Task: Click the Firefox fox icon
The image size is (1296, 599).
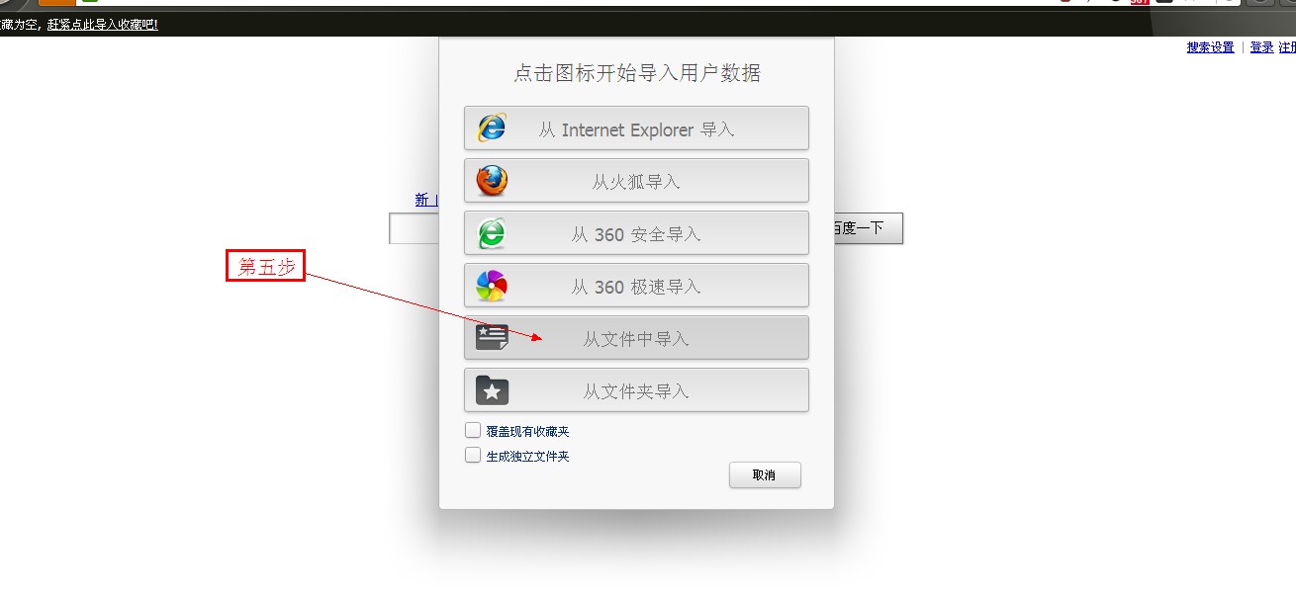Action: (x=492, y=180)
